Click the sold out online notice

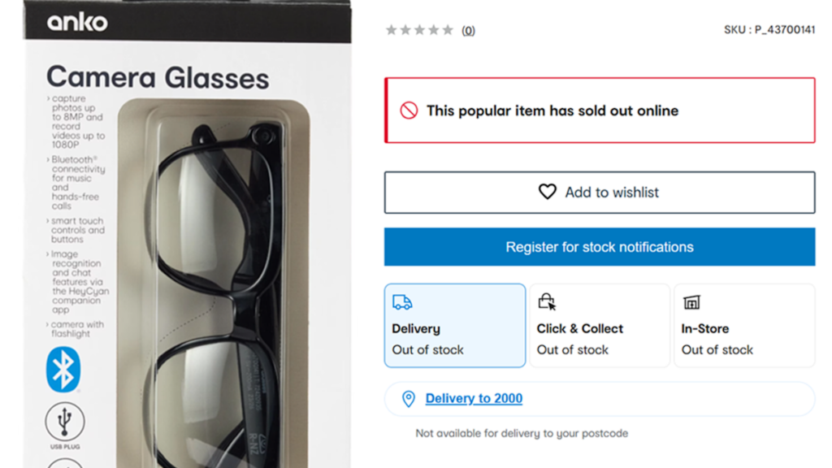coord(600,110)
